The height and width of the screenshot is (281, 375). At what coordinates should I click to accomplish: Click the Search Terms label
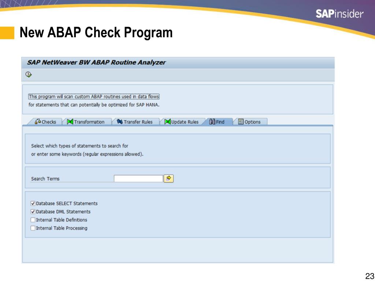tap(45, 179)
